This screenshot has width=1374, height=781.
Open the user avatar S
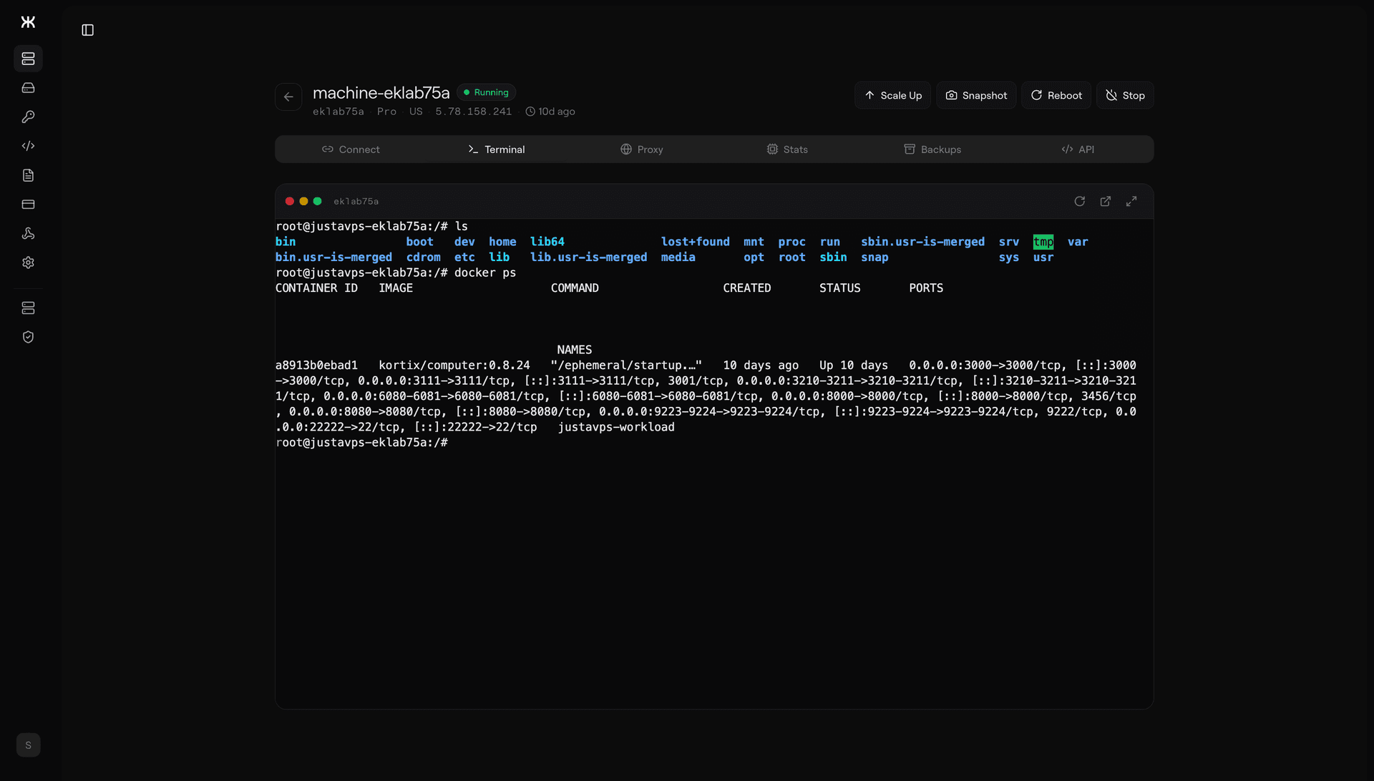pos(28,745)
